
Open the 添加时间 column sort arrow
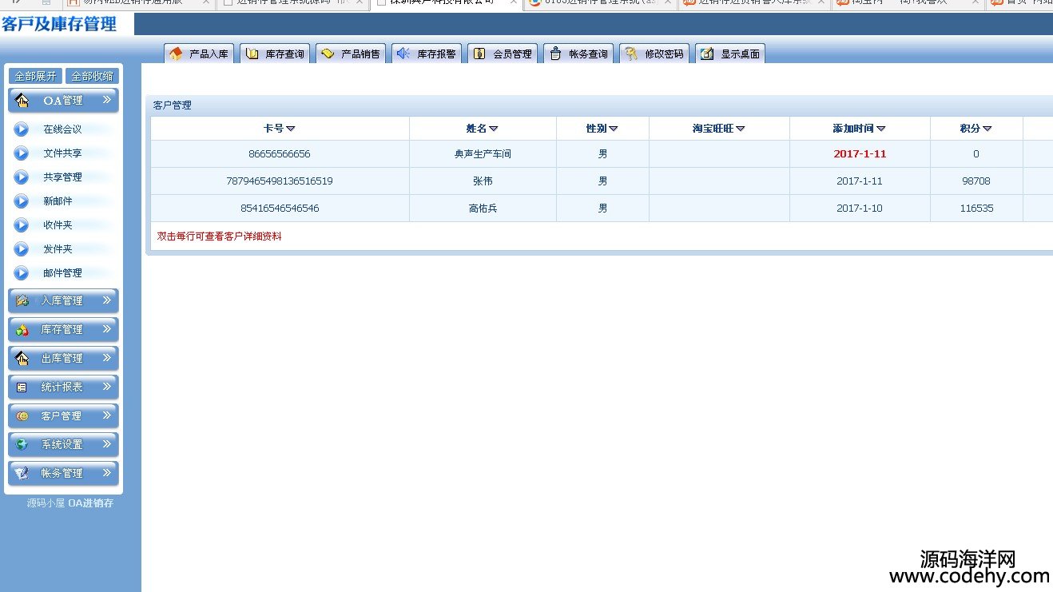881,129
